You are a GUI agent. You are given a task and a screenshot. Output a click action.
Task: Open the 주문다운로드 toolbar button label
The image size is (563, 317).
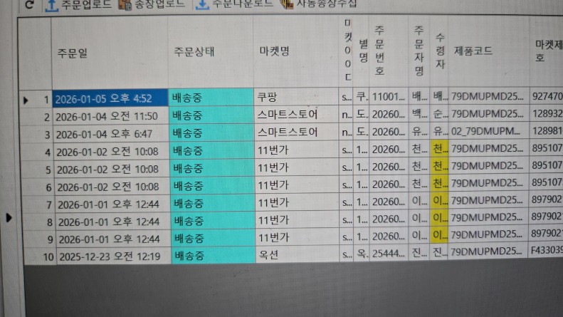pyautogui.click(x=243, y=4)
